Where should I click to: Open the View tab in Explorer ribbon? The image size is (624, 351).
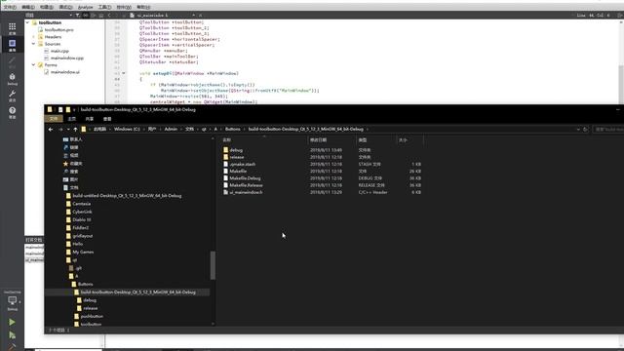(x=107, y=119)
